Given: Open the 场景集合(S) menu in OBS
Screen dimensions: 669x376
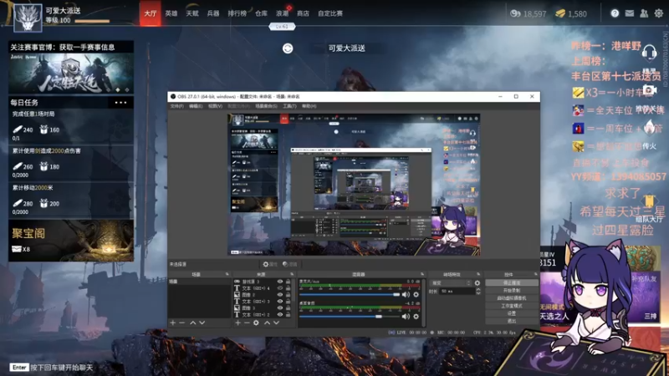Looking at the screenshot, I should (x=266, y=106).
